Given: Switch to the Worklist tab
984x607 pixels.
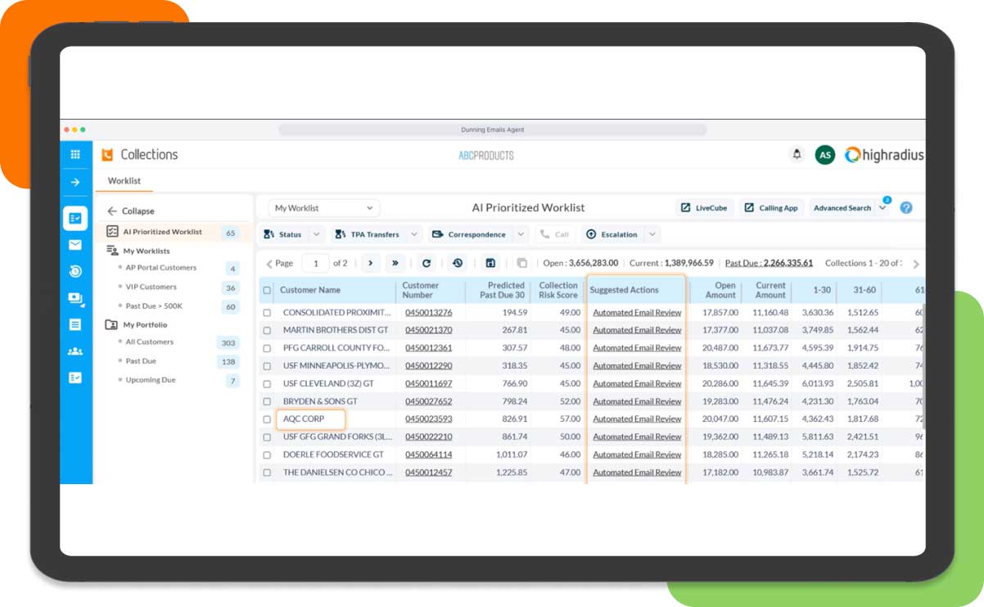Looking at the screenshot, I should [124, 181].
